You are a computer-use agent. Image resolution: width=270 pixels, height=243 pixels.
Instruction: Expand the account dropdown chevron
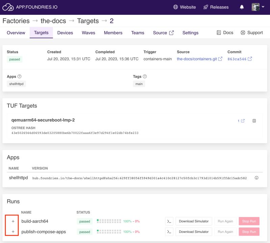[263, 7]
